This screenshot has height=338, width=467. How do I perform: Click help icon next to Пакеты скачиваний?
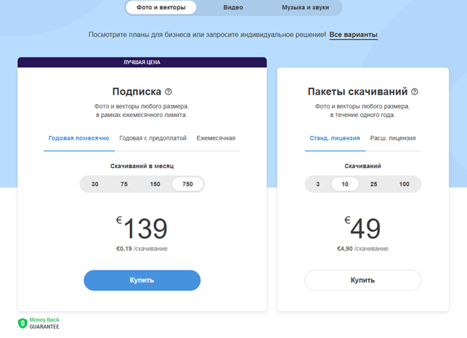click(415, 92)
